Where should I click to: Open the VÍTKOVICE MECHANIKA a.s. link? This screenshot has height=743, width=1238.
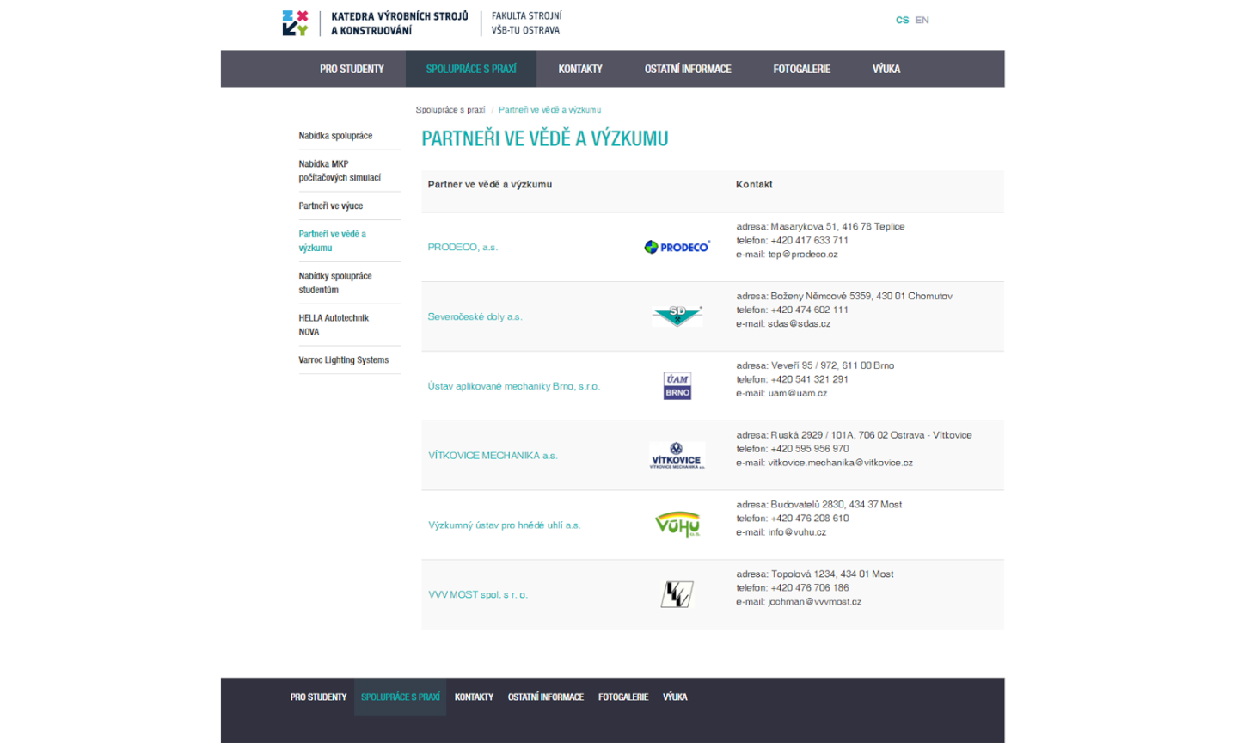[493, 456]
